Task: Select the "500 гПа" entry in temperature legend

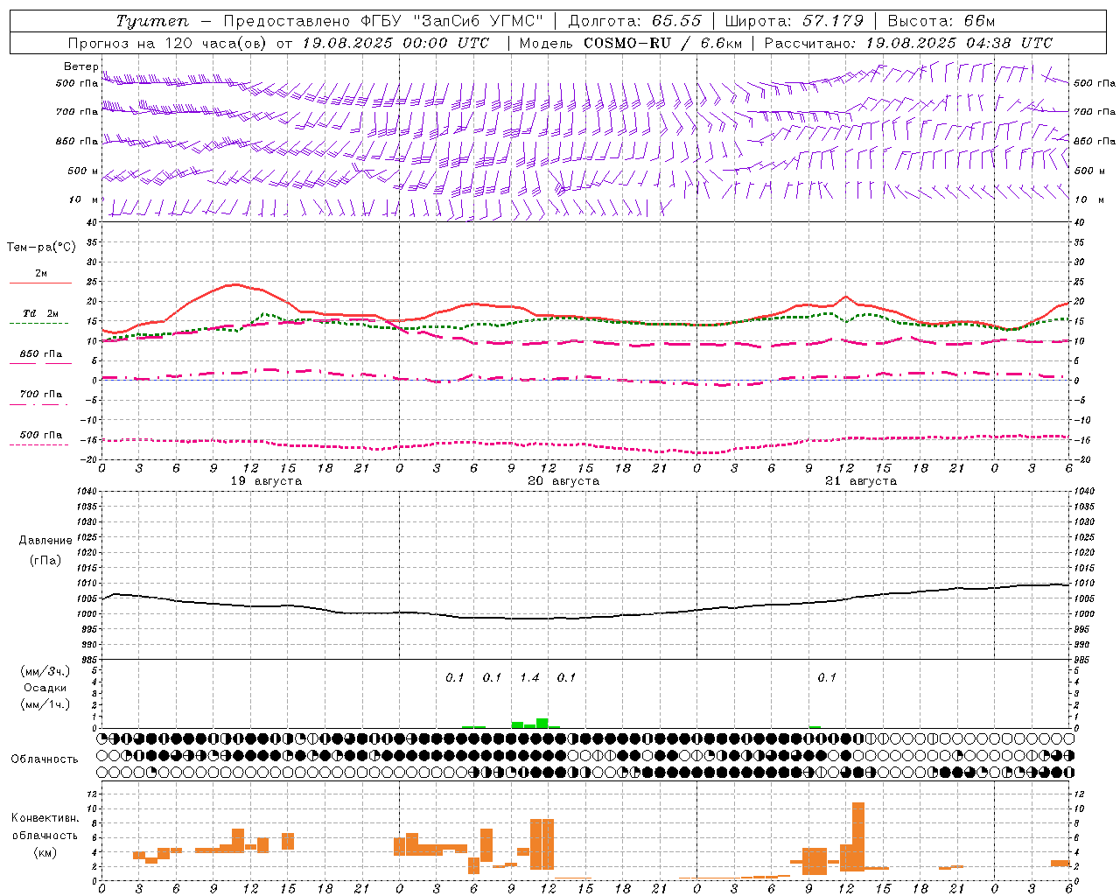Action: pos(40,434)
